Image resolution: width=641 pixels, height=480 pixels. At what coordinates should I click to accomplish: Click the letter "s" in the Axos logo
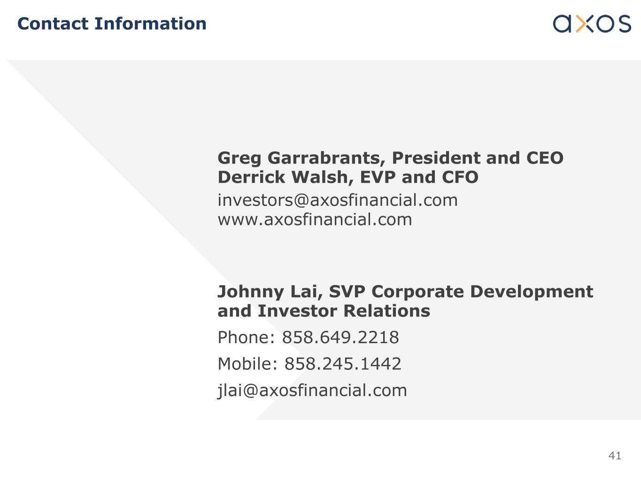click(624, 23)
